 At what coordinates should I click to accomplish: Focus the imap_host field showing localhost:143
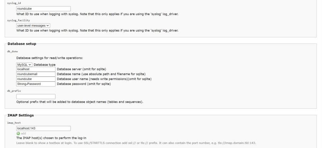tap(43, 128)
